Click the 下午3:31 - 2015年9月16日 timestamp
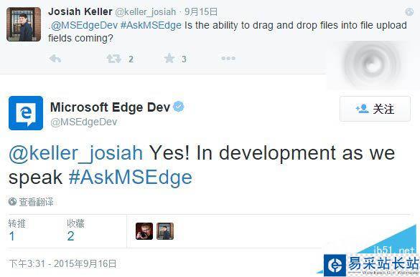The height and width of the screenshot is (277, 420). (x=62, y=263)
